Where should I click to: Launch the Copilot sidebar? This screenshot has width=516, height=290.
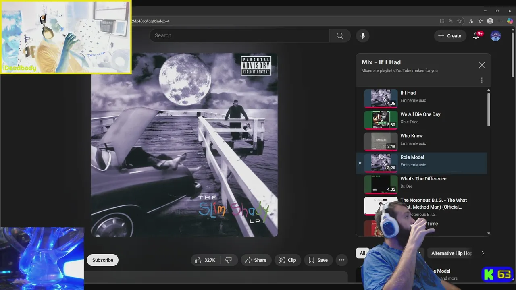tap(510, 21)
